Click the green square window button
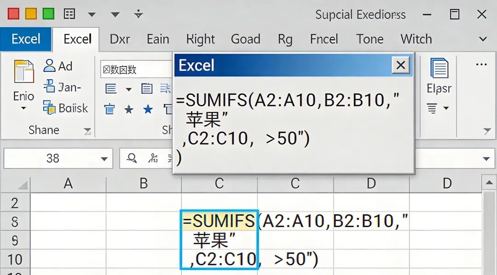The image size is (497, 275). (48, 14)
